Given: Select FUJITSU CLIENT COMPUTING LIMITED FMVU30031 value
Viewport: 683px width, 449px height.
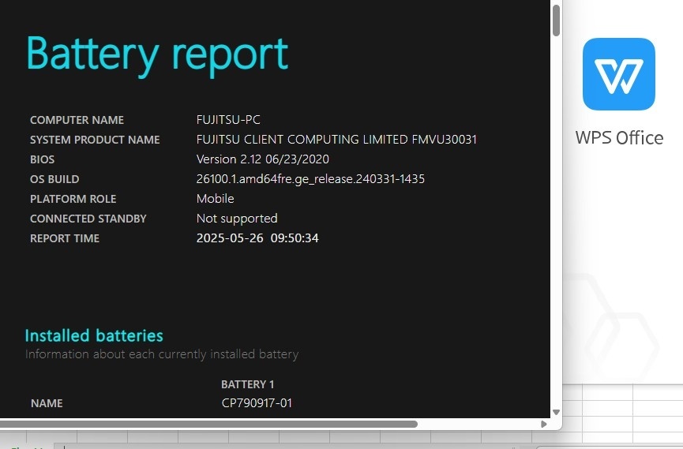Looking at the screenshot, I should coord(336,140).
